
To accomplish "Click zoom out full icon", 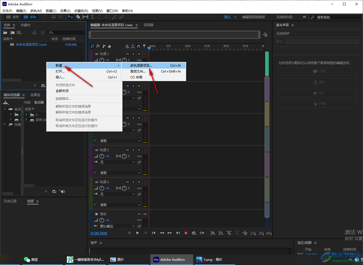I will [245, 233].
